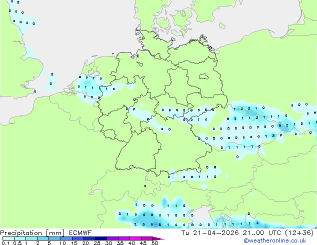This screenshot has width=317, height=245.
Task: Click the 35–40 mm legend color swatch
Action: pyautogui.click(x=123, y=238)
